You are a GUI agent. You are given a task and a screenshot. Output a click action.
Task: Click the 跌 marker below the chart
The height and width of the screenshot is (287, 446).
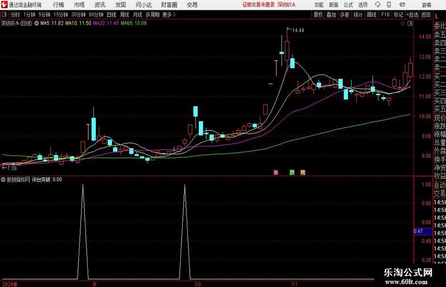(292, 172)
